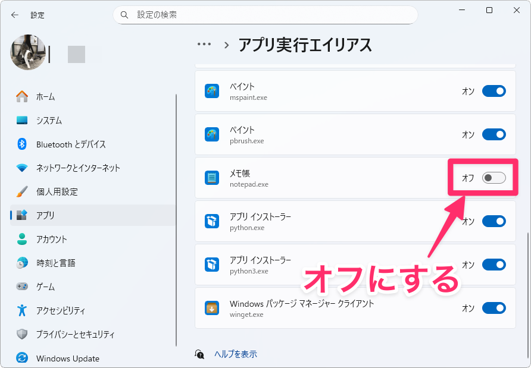The width and height of the screenshot is (531, 368).
Task: Click Windows パッケージ マネージャー クライアント name
Action: [302, 304]
